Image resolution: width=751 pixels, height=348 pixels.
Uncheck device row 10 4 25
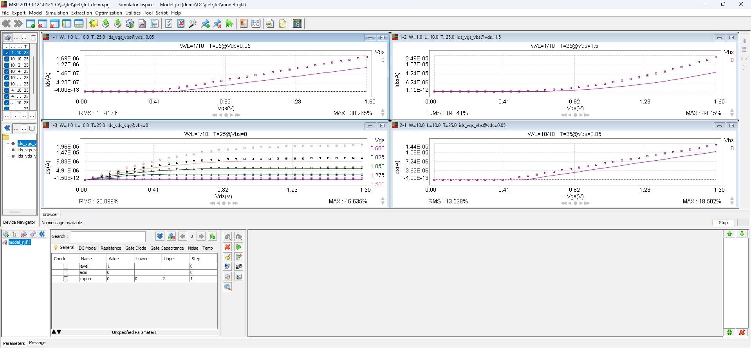[7, 71]
